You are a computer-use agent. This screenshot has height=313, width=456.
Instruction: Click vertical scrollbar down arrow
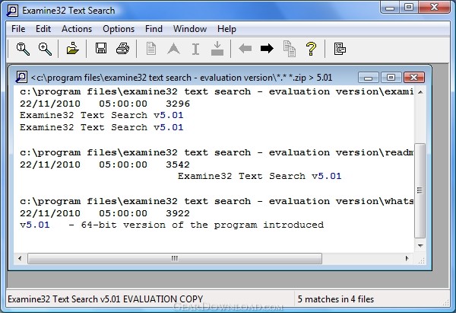pyautogui.click(x=420, y=246)
